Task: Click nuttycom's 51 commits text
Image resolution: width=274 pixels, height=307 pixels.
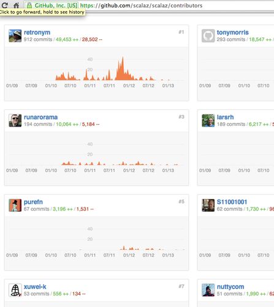Action: (x=230, y=293)
